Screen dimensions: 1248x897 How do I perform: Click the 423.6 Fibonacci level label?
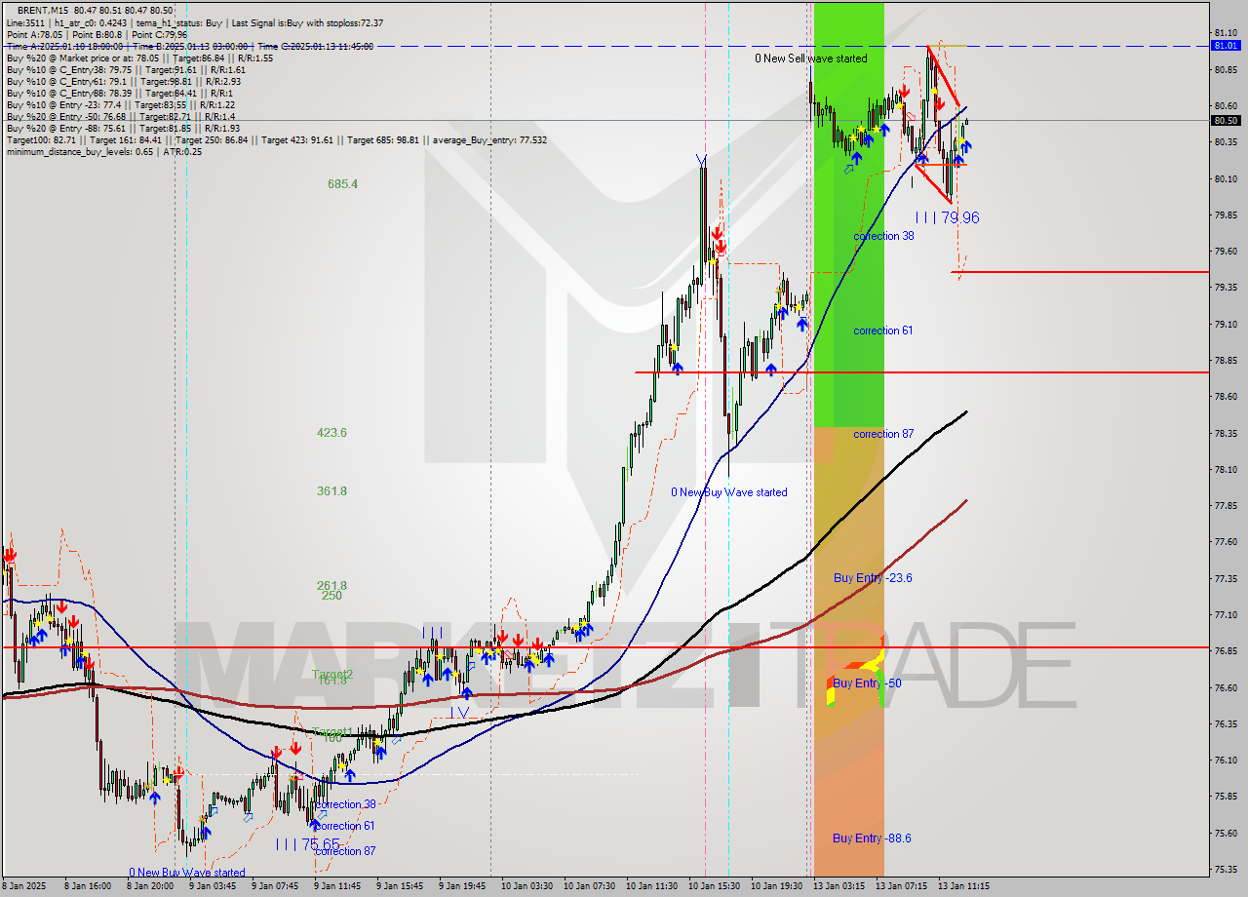tap(331, 432)
